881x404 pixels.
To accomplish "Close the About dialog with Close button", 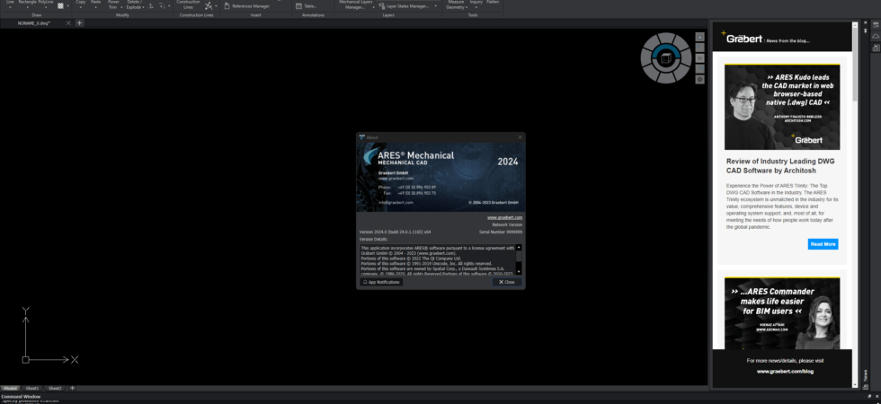I will [507, 282].
